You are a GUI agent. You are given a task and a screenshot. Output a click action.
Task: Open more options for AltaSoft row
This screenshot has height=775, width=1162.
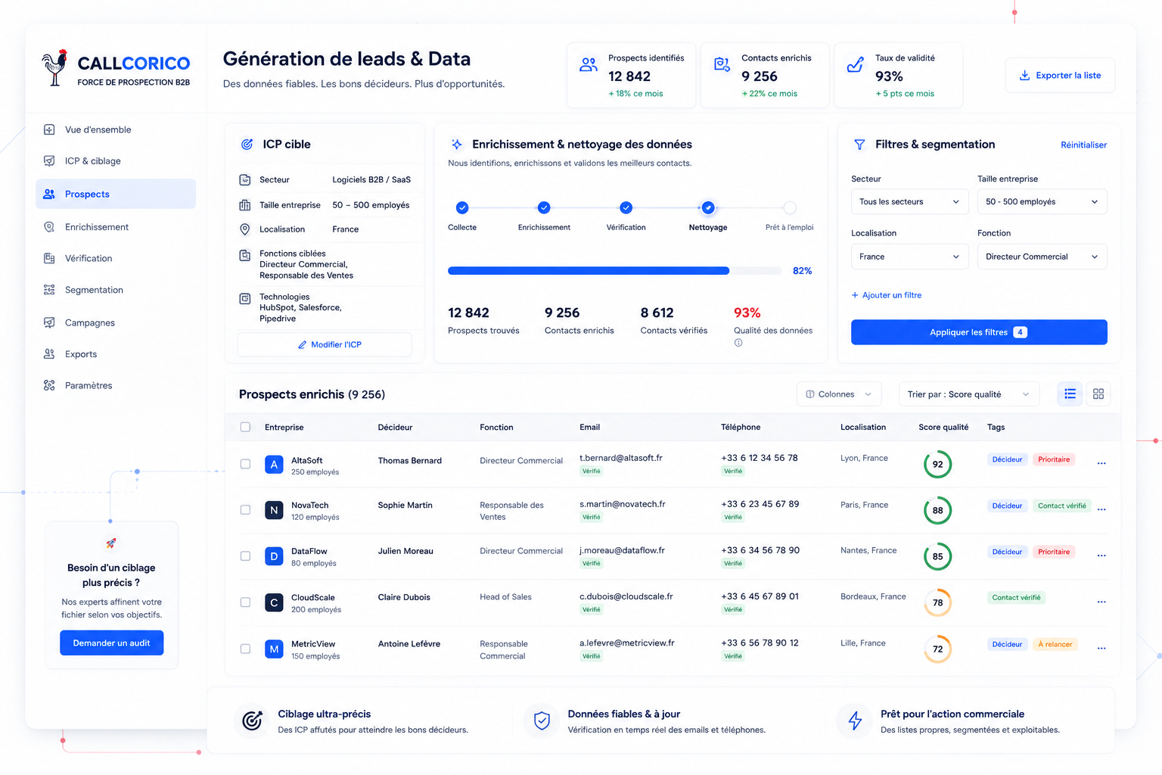pos(1101,463)
